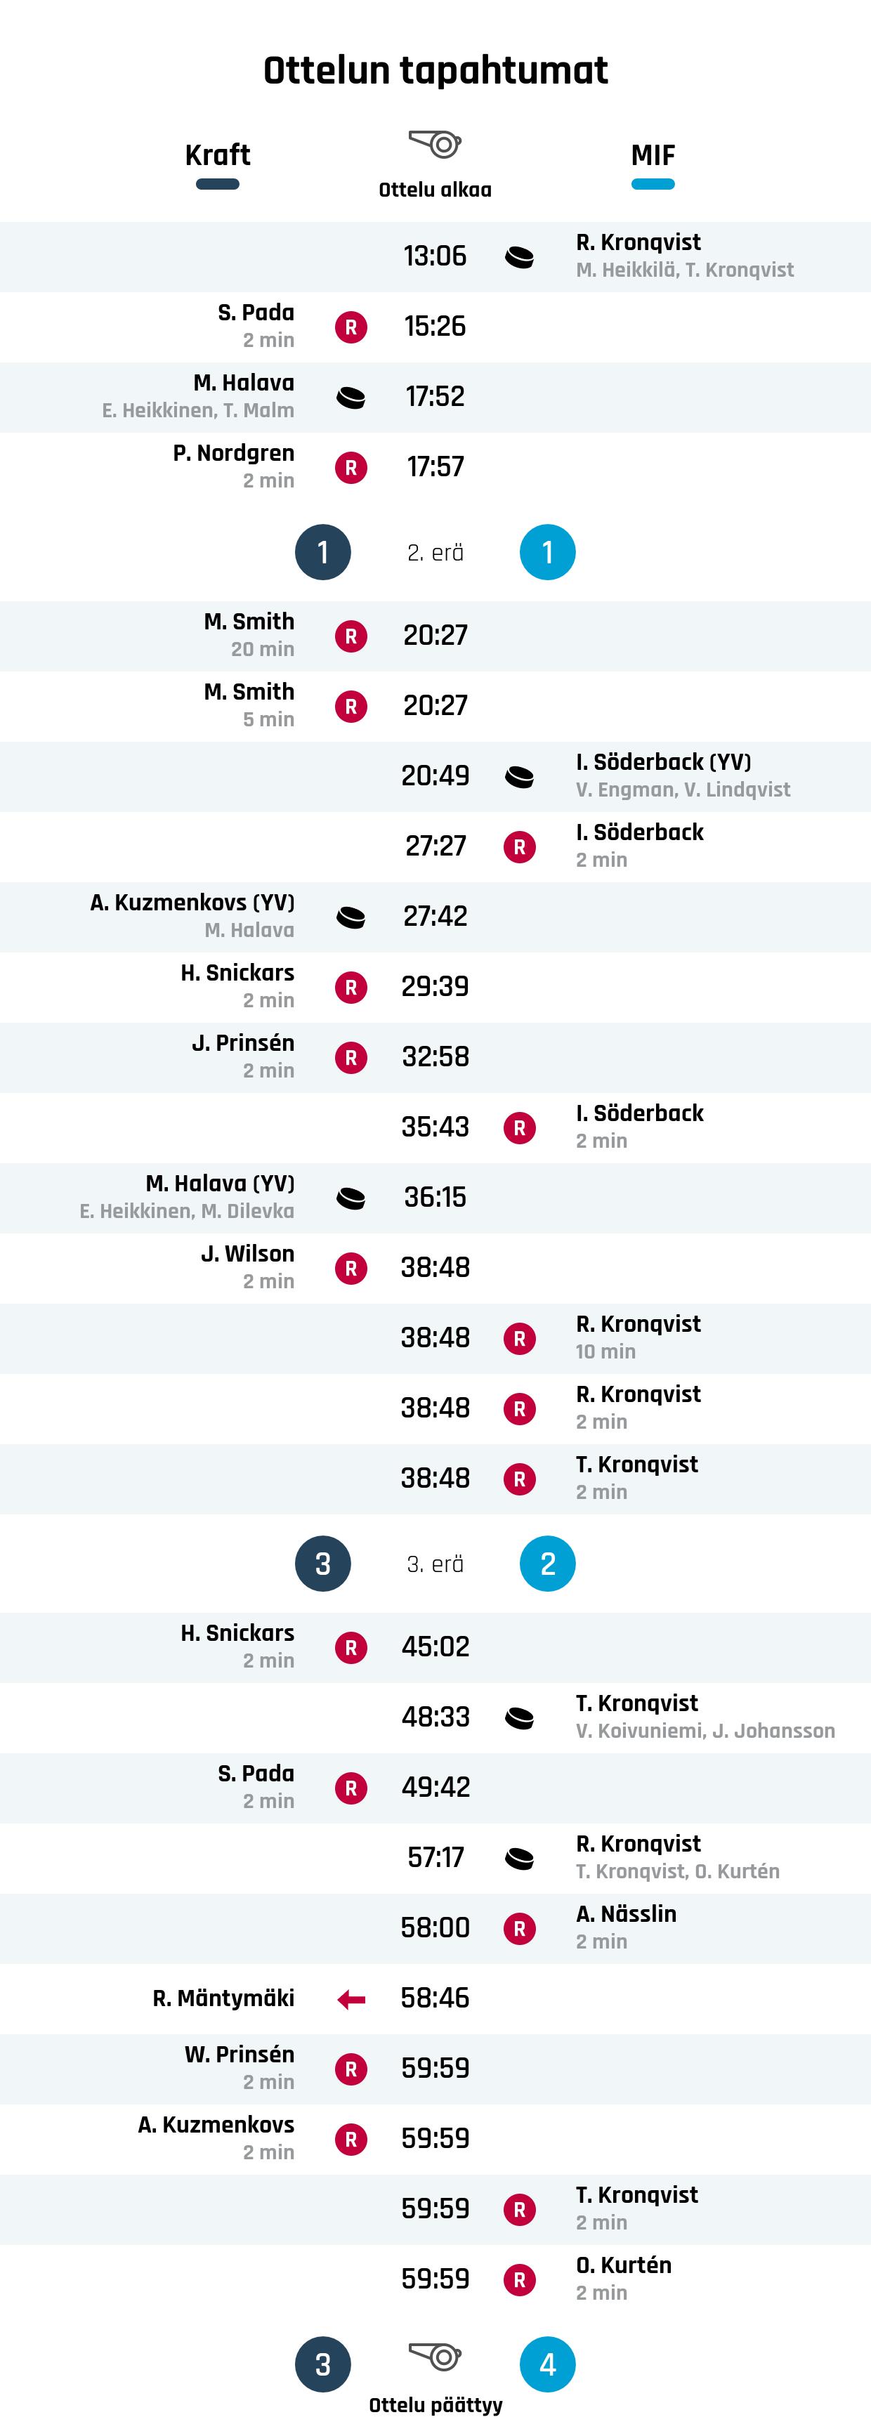Click Kraft's dark score circle for 2. erä
Screen dimensions: 871x2429
(322, 553)
